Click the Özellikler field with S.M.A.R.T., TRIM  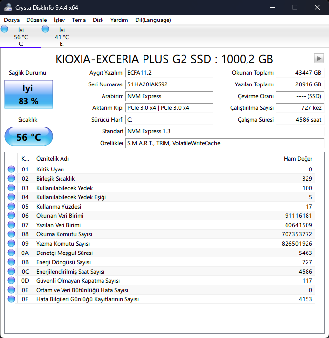coord(225,143)
